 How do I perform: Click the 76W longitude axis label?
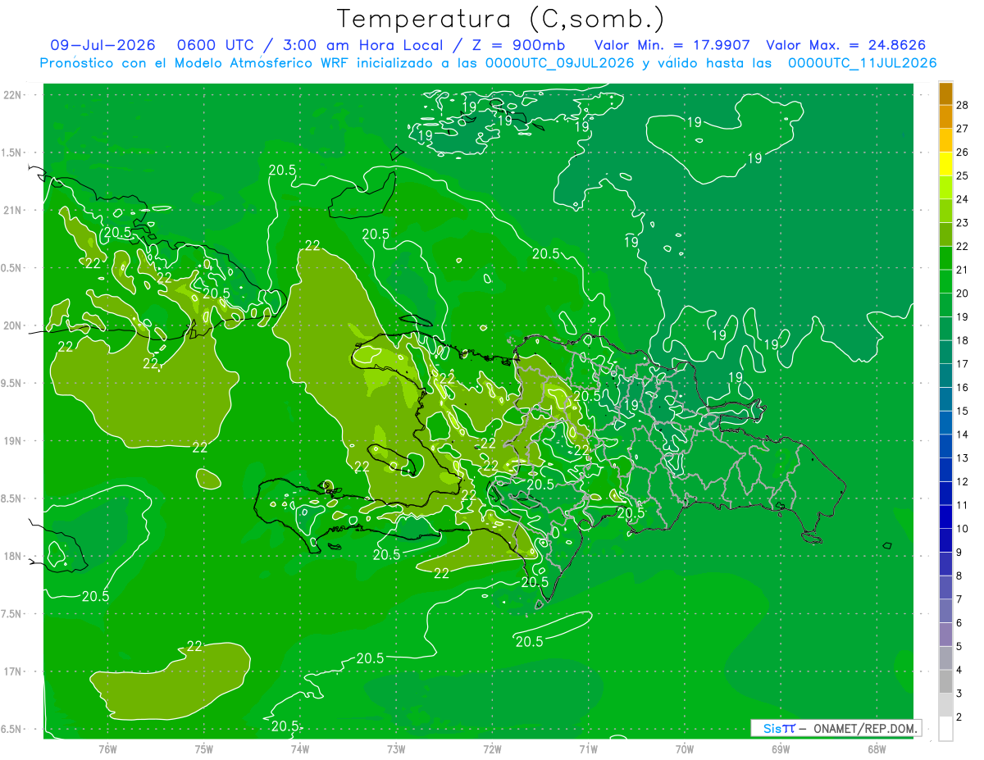coord(107,749)
